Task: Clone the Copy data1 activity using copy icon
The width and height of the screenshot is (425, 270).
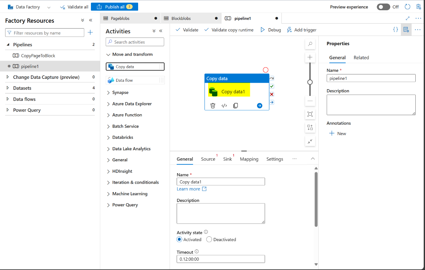Action: [235, 105]
